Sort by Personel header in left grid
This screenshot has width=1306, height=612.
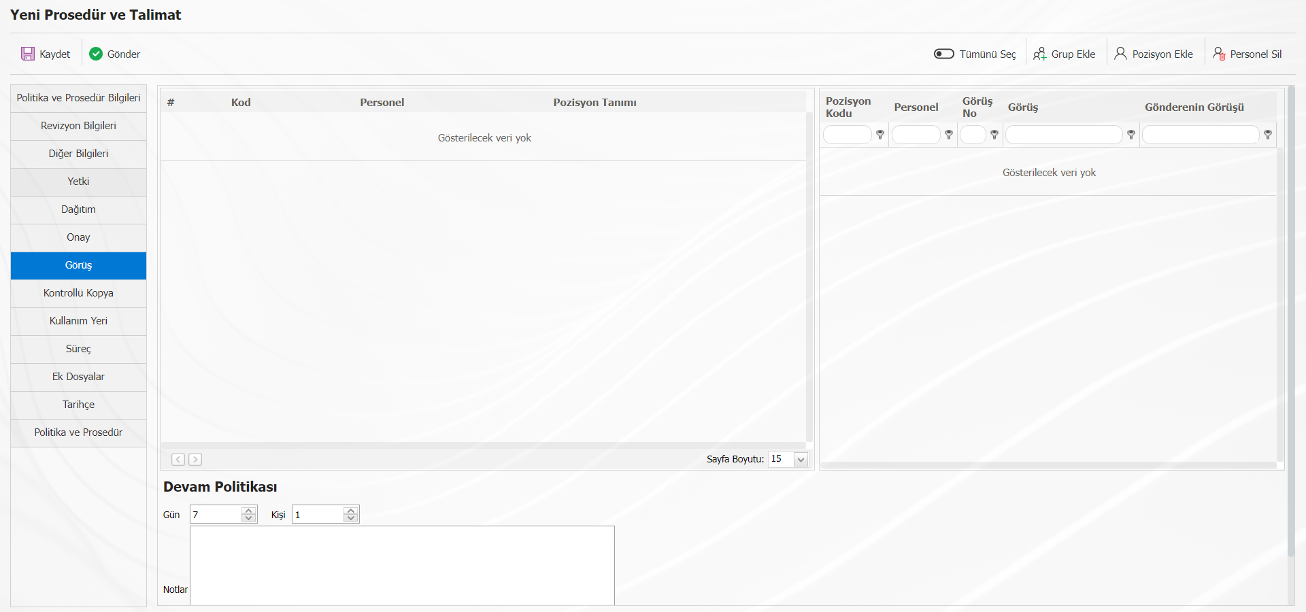tap(382, 103)
